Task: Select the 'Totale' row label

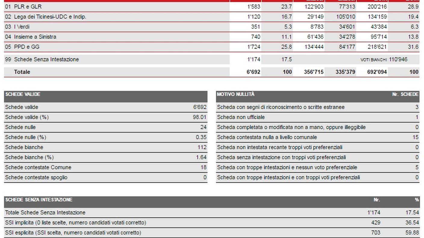Action: pyautogui.click(x=22, y=72)
